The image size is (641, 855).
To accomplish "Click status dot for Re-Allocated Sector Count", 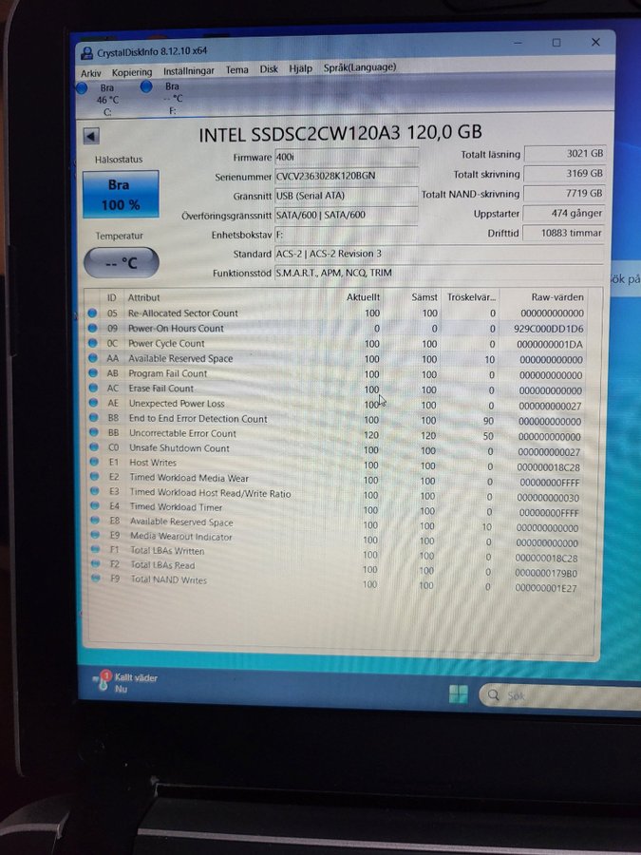I will 93,313.
